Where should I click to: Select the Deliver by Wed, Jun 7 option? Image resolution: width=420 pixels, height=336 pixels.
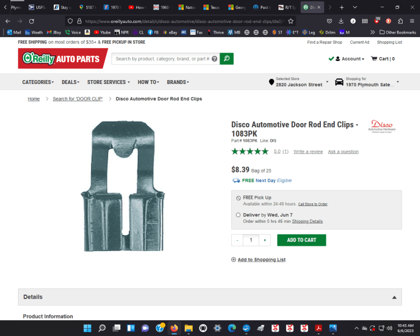[238, 215]
